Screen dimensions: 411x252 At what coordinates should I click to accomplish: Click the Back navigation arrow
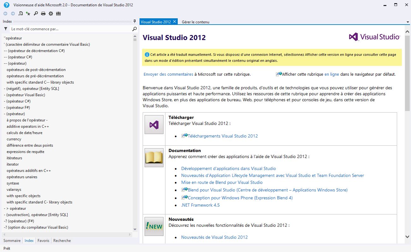coord(5,14)
